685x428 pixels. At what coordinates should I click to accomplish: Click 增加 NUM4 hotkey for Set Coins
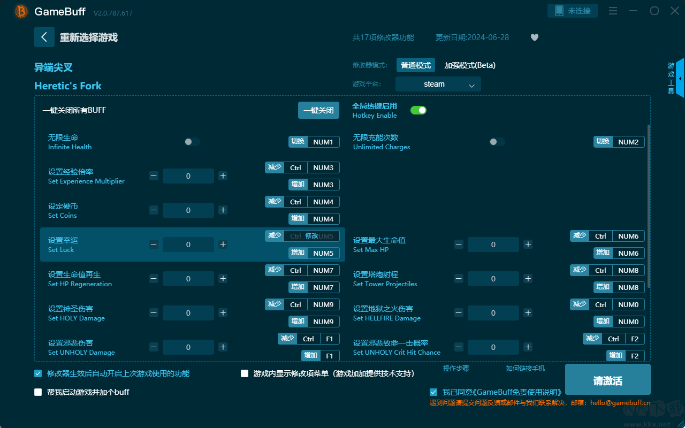pos(314,219)
